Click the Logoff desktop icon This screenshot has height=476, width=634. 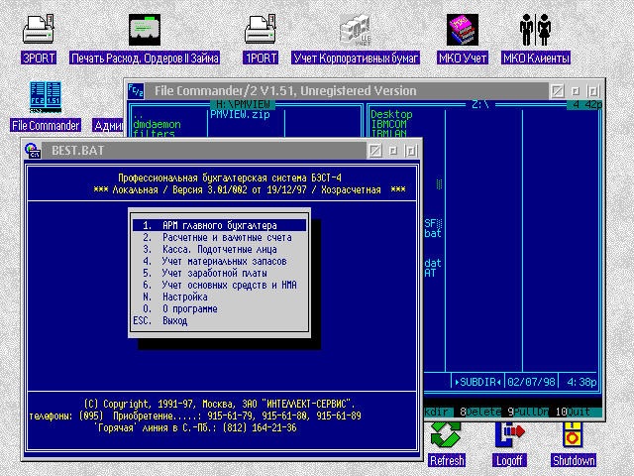click(x=509, y=434)
